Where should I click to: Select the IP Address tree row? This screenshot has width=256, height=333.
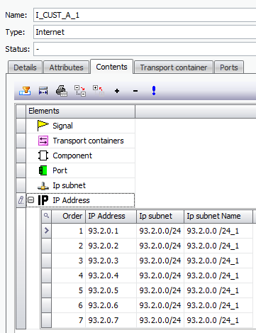[x=81, y=200]
